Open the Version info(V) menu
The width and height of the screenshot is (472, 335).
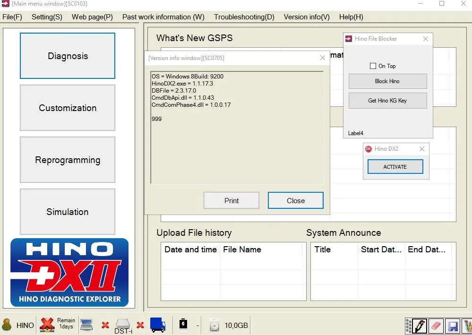pos(307,17)
